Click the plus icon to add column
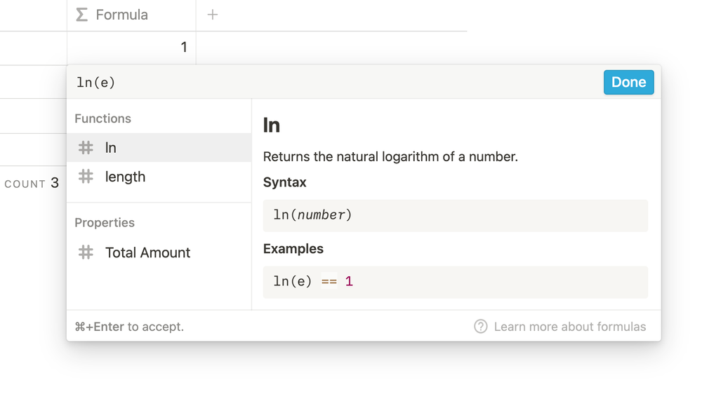Viewport: 702px width, 394px height. [x=213, y=15]
